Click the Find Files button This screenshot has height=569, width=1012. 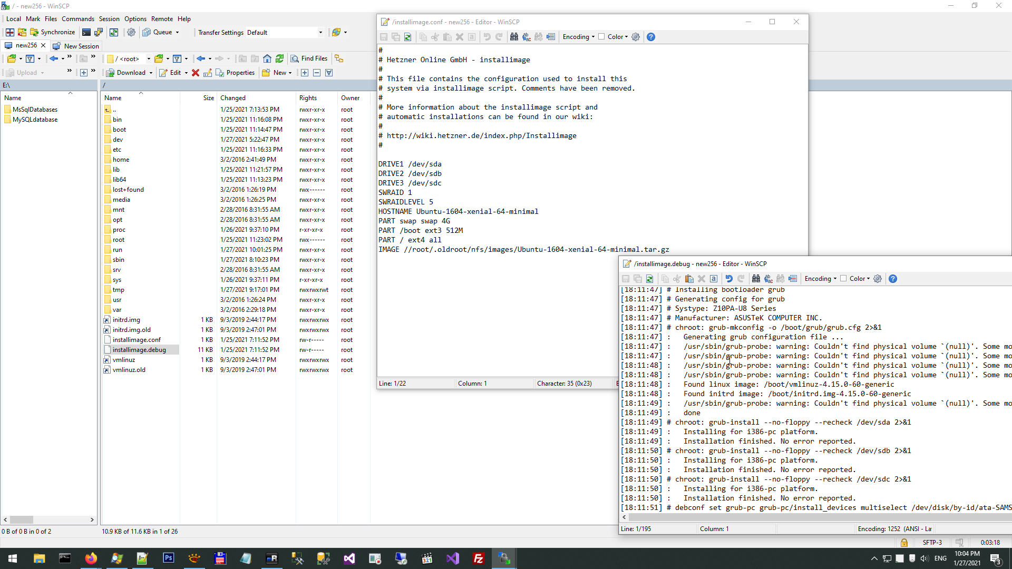click(x=309, y=58)
